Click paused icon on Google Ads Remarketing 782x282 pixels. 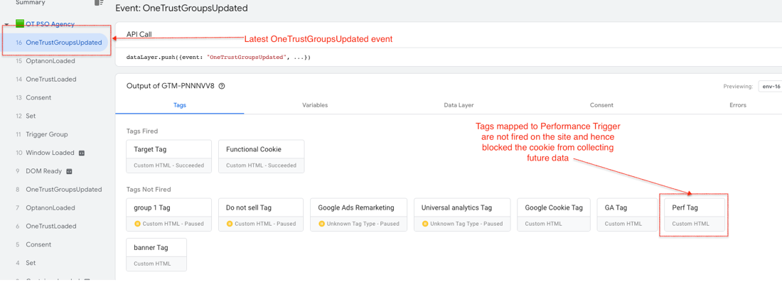[321, 224]
